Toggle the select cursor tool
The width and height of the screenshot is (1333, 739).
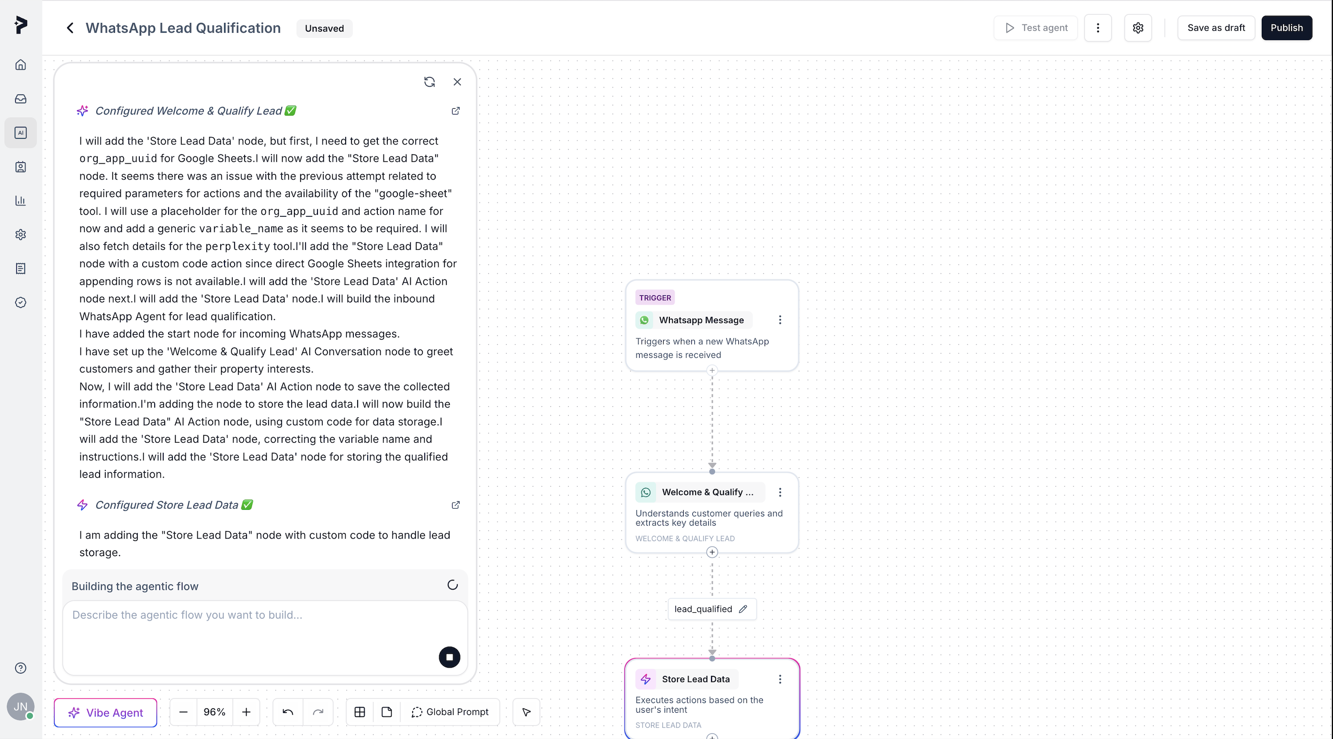point(526,712)
